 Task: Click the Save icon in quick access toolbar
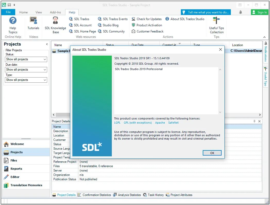coord(9,5)
